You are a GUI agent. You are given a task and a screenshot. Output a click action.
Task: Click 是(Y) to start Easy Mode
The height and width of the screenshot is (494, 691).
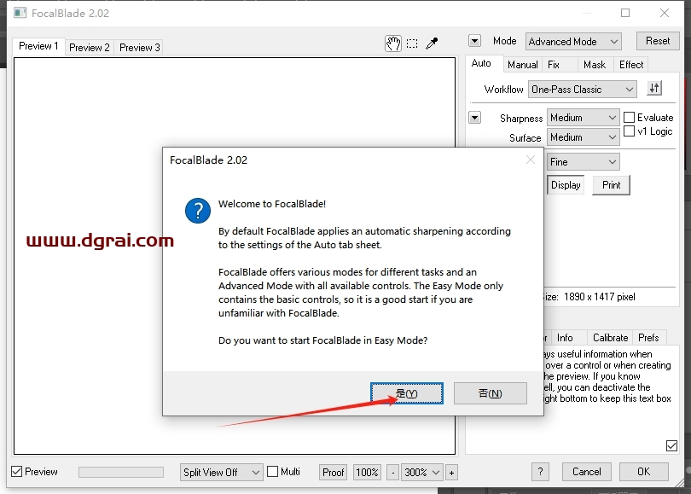[x=407, y=393]
